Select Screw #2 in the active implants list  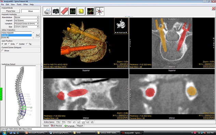[x=16, y=38]
